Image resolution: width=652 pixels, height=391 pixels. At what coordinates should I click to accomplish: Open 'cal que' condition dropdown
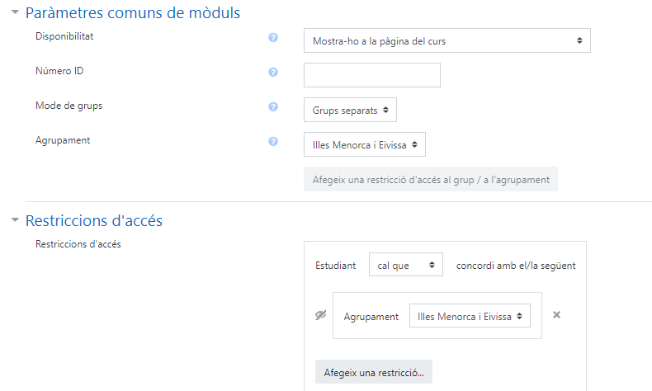tap(406, 265)
